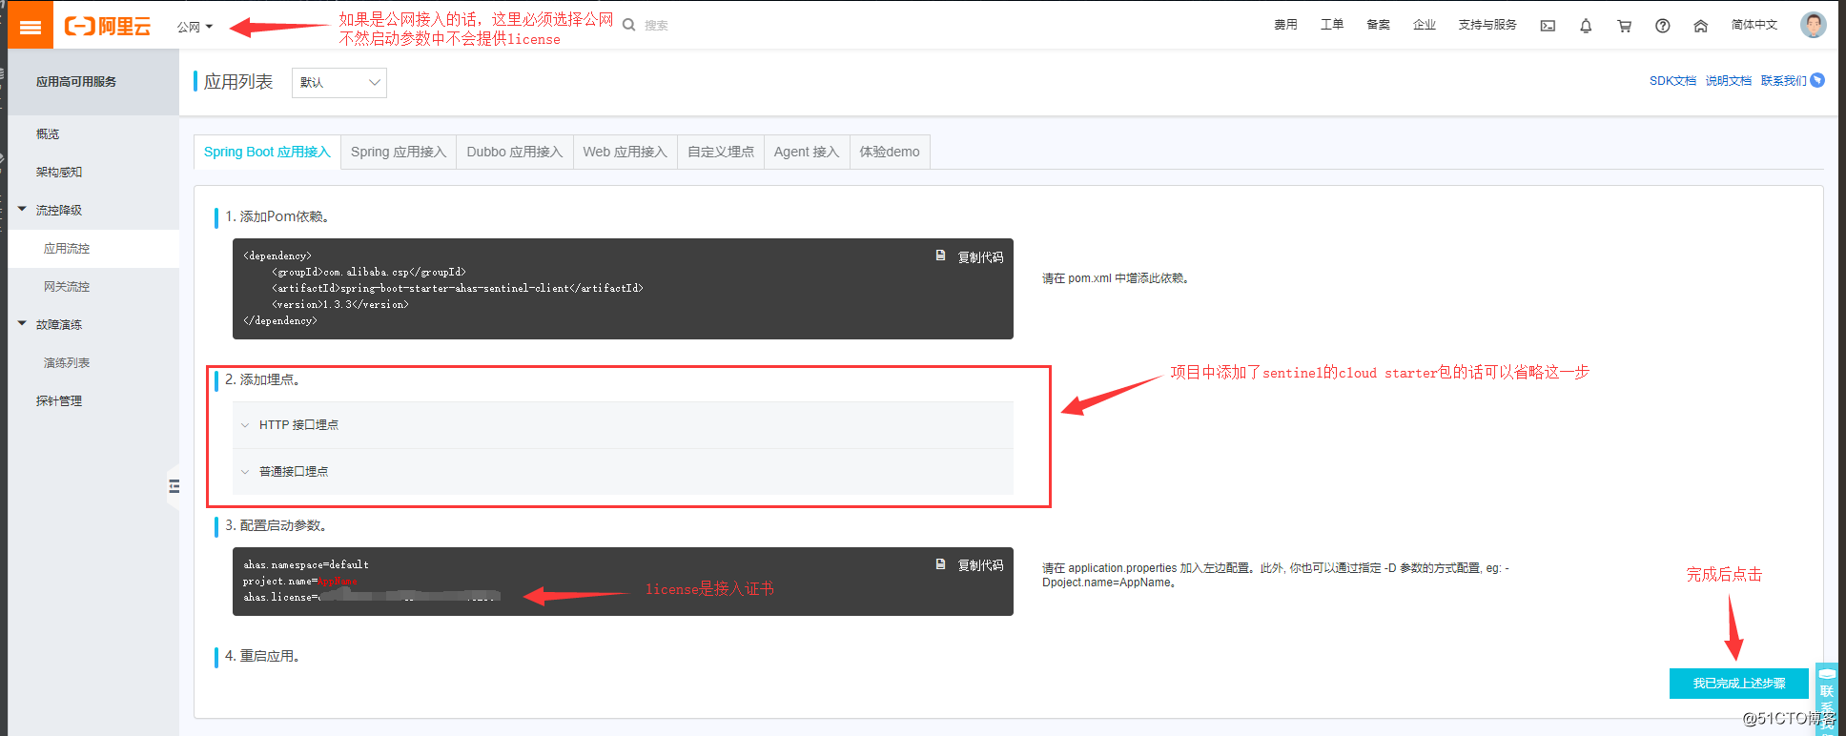The height and width of the screenshot is (736, 1846).
Task: Switch to 自定义埋点 tab
Action: pos(721,152)
